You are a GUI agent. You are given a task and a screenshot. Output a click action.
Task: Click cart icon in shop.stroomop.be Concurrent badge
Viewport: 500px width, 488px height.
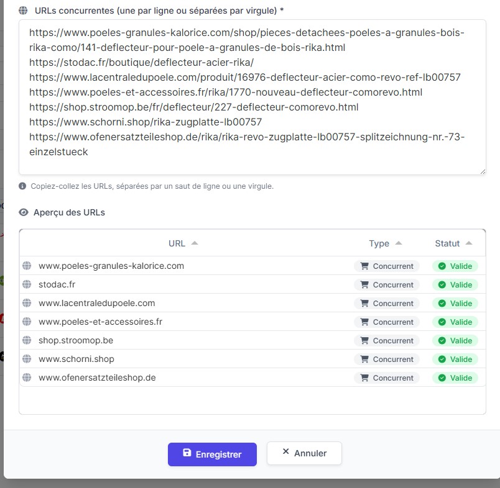click(x=364, y=340)
